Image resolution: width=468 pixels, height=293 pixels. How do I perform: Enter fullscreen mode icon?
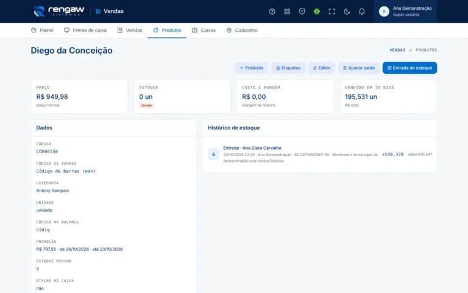coord(331,12)
